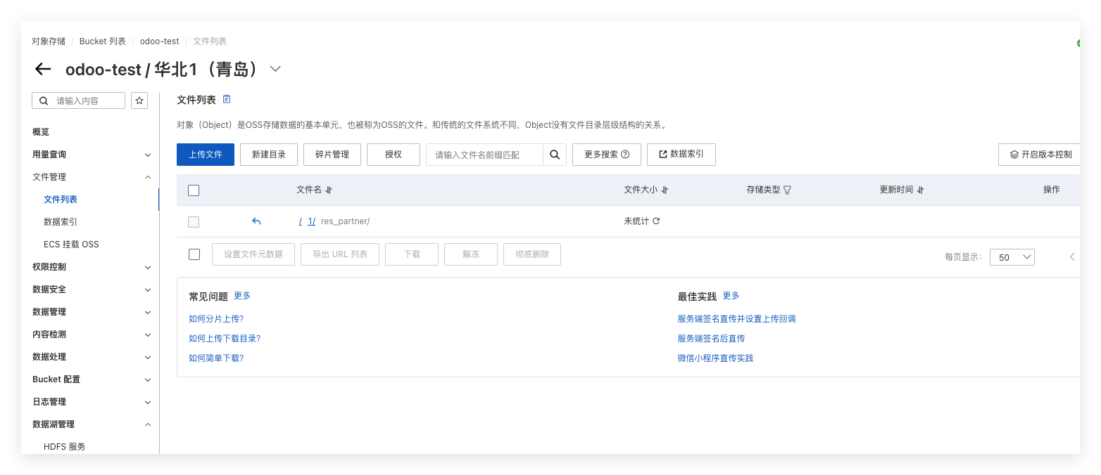Click the clipboard icon next to 文件列表 heading
1101x475 pixels.
(x=227, y=100)
